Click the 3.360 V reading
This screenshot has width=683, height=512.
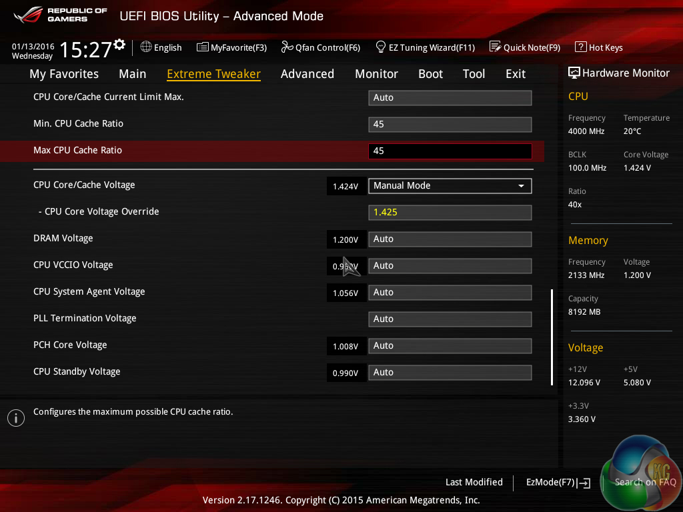click(582, 419)
